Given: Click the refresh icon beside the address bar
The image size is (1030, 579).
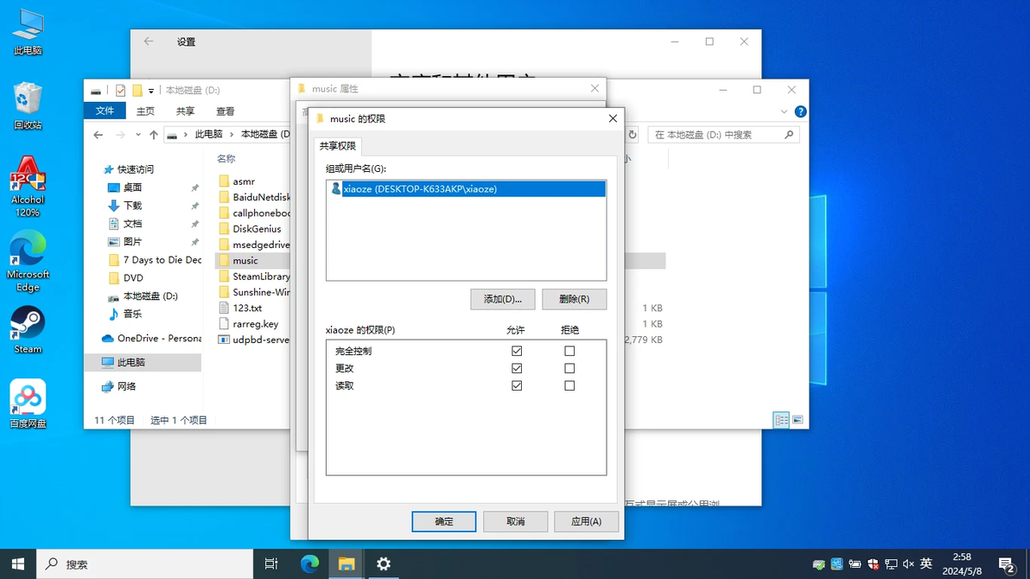Looking at the screenshot, I should [632, 135].
